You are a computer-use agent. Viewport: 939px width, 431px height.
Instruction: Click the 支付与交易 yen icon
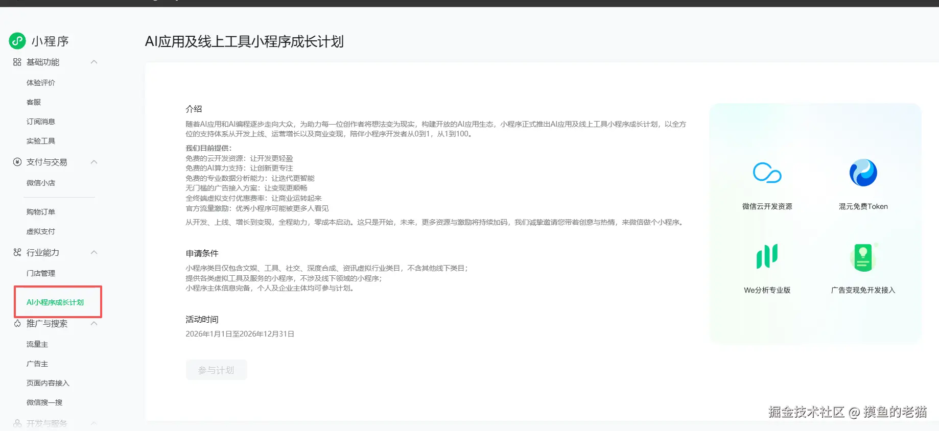17,162
